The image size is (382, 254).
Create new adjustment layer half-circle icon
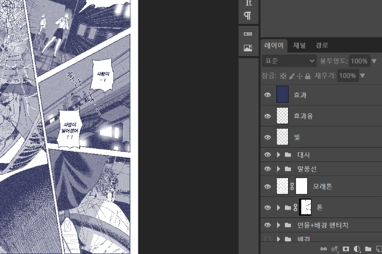(357, 249)
